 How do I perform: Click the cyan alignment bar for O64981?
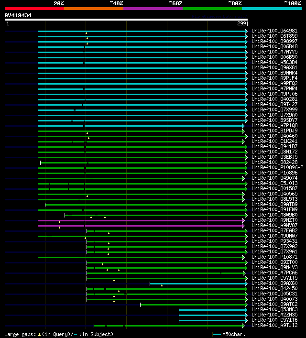142,31
